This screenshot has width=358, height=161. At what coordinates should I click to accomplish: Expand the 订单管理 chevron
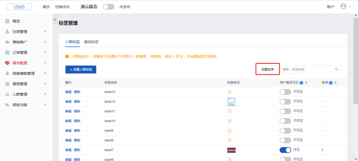point(45,52)
